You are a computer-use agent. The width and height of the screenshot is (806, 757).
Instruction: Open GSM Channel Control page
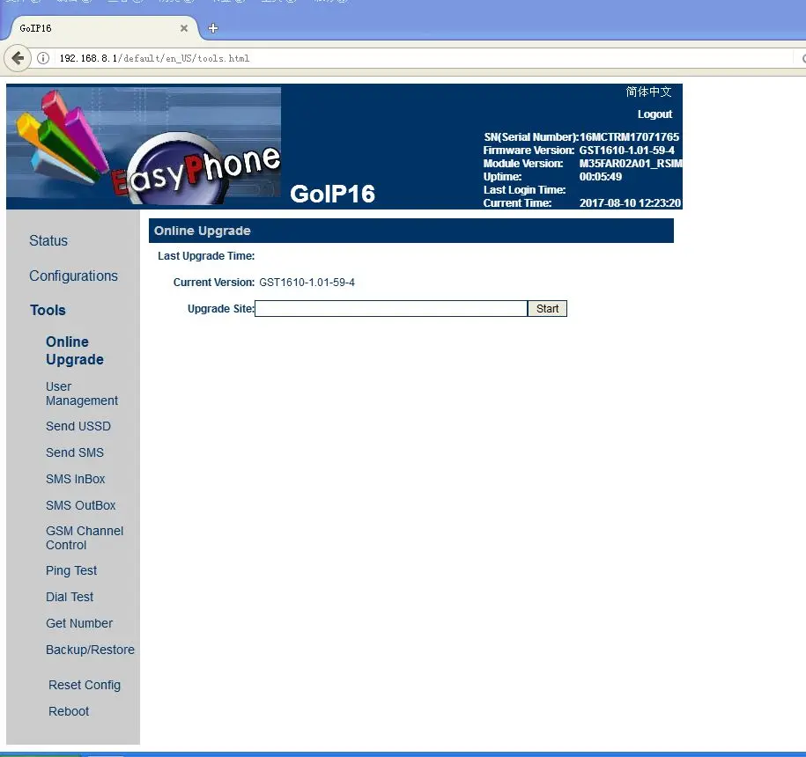click(85, 538)
